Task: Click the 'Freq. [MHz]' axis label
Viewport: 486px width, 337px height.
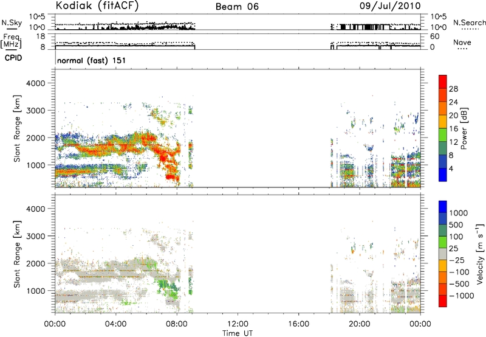Action: (11, 41)
